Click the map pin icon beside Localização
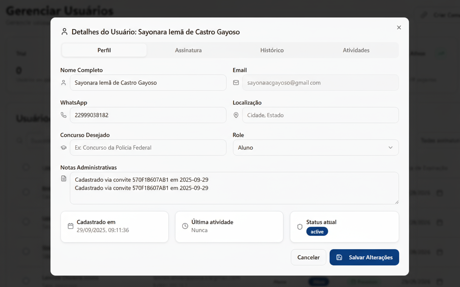The width and height of the screenshot is (460, 287). 236,115
